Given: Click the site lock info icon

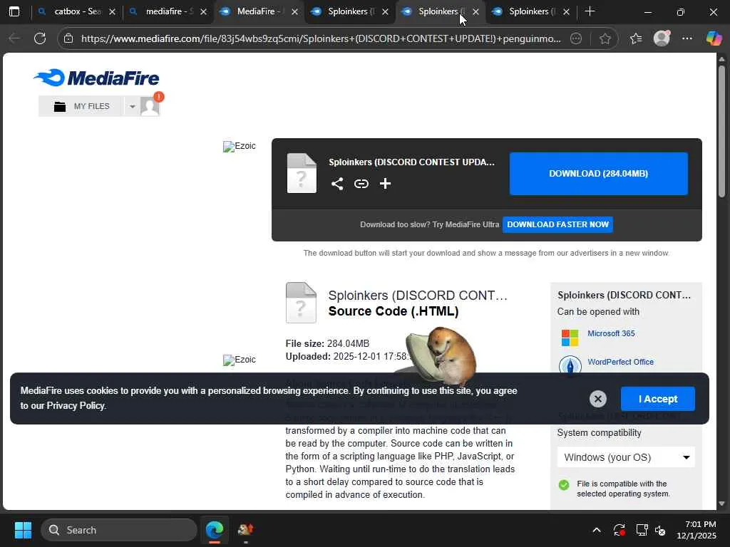Looking at the screenshot, I should pos(68,38).
